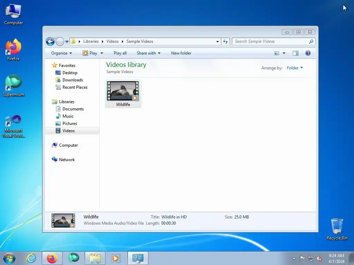Viewport: 354px width, 265px height.
Task: Open Action Center flag icon
Action: [302, 258]
